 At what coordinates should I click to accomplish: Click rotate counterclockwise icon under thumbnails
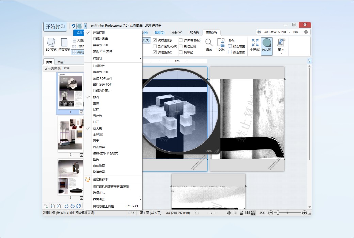(x=73, y=206)
